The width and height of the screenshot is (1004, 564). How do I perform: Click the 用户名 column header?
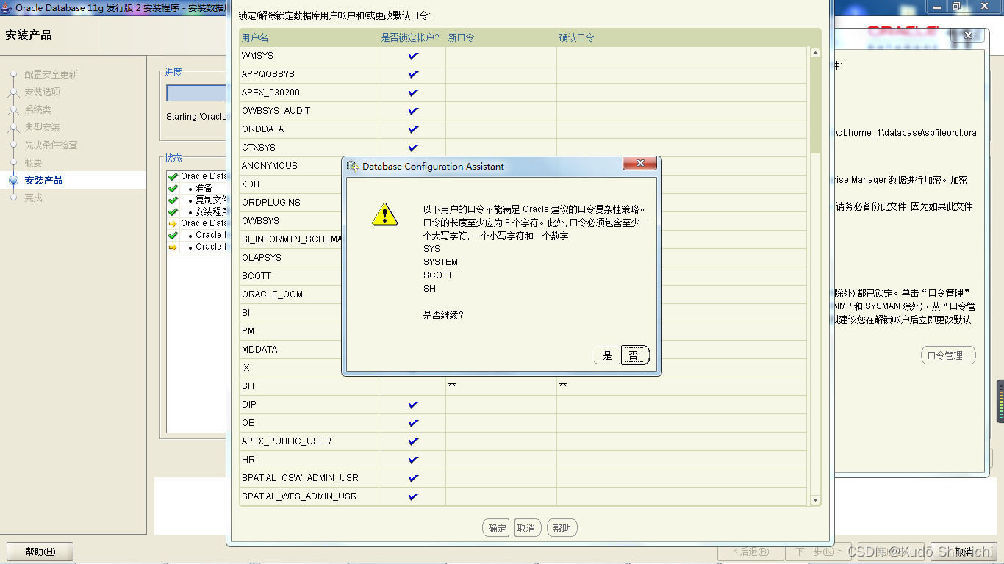click(255, 37)
